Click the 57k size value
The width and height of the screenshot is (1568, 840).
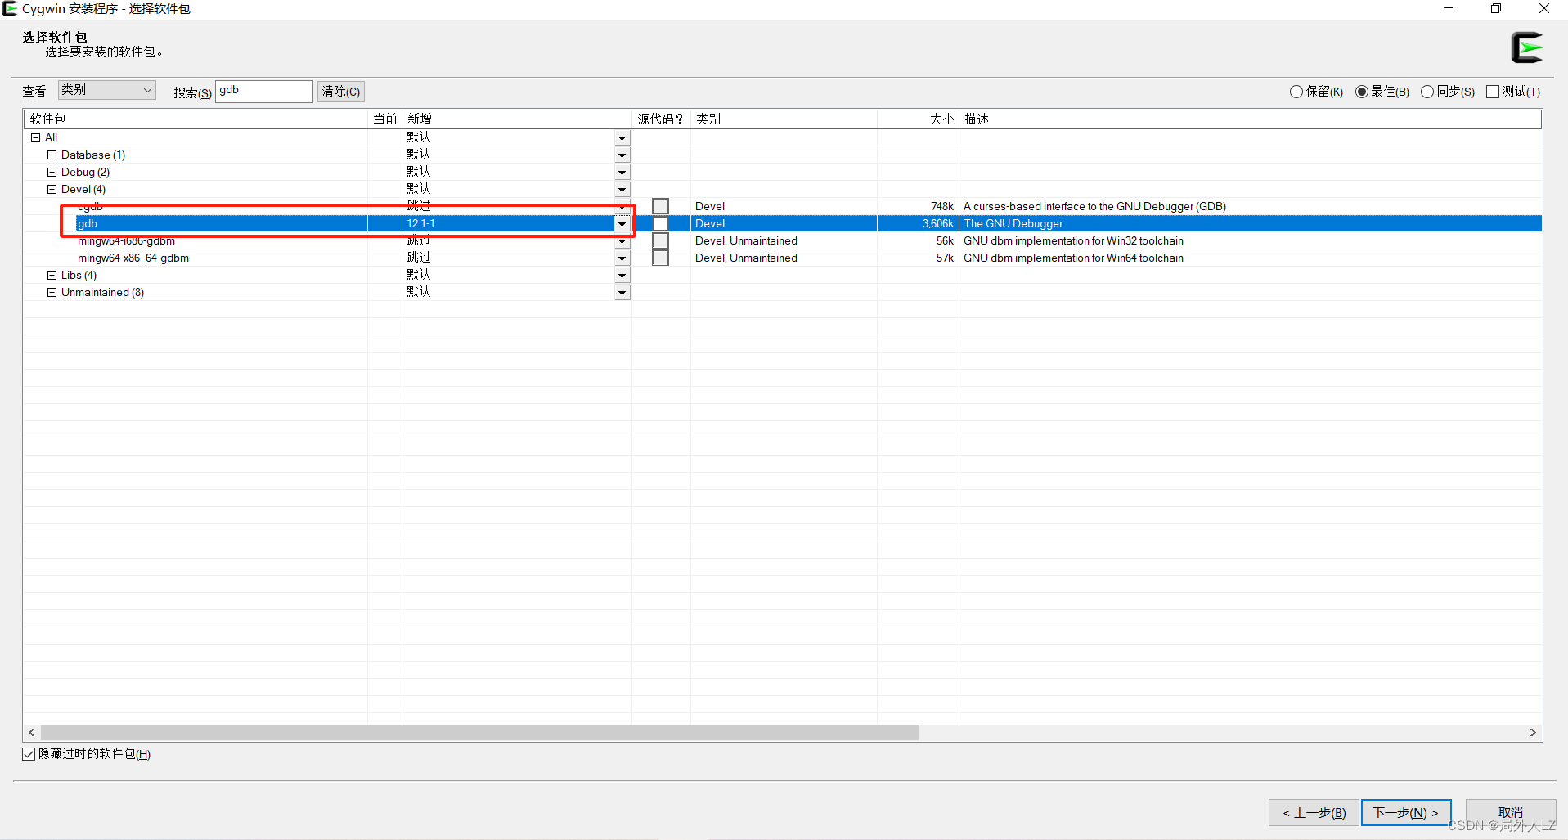(945, 258)
